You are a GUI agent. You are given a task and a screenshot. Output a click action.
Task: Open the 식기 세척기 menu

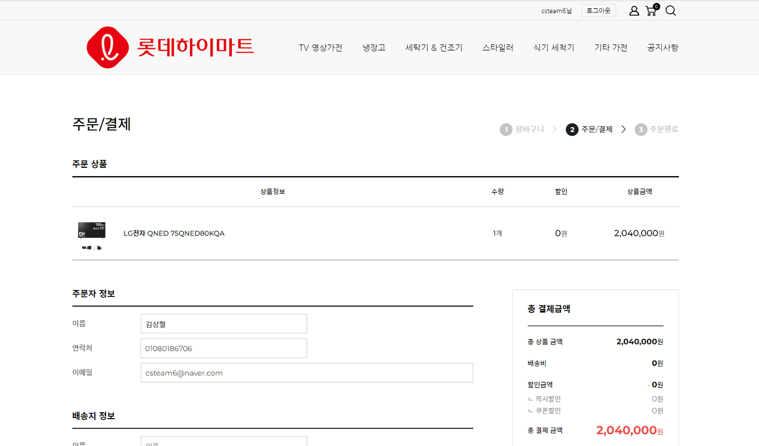554,47
